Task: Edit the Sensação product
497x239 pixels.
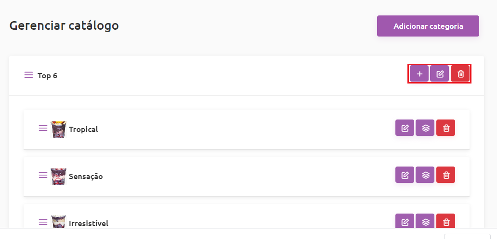Action: coord(405,175)
